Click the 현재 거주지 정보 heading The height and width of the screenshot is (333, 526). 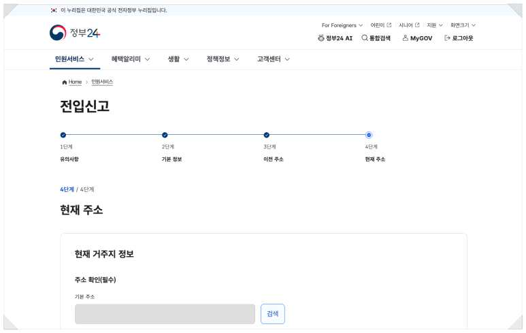pyautogui.click(x=104, y=254)
